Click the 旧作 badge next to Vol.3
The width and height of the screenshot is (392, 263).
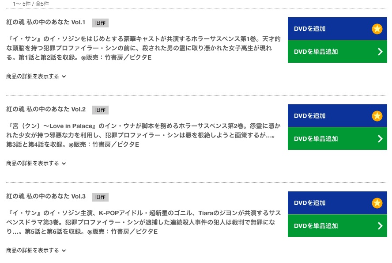[x=100, y=197]
